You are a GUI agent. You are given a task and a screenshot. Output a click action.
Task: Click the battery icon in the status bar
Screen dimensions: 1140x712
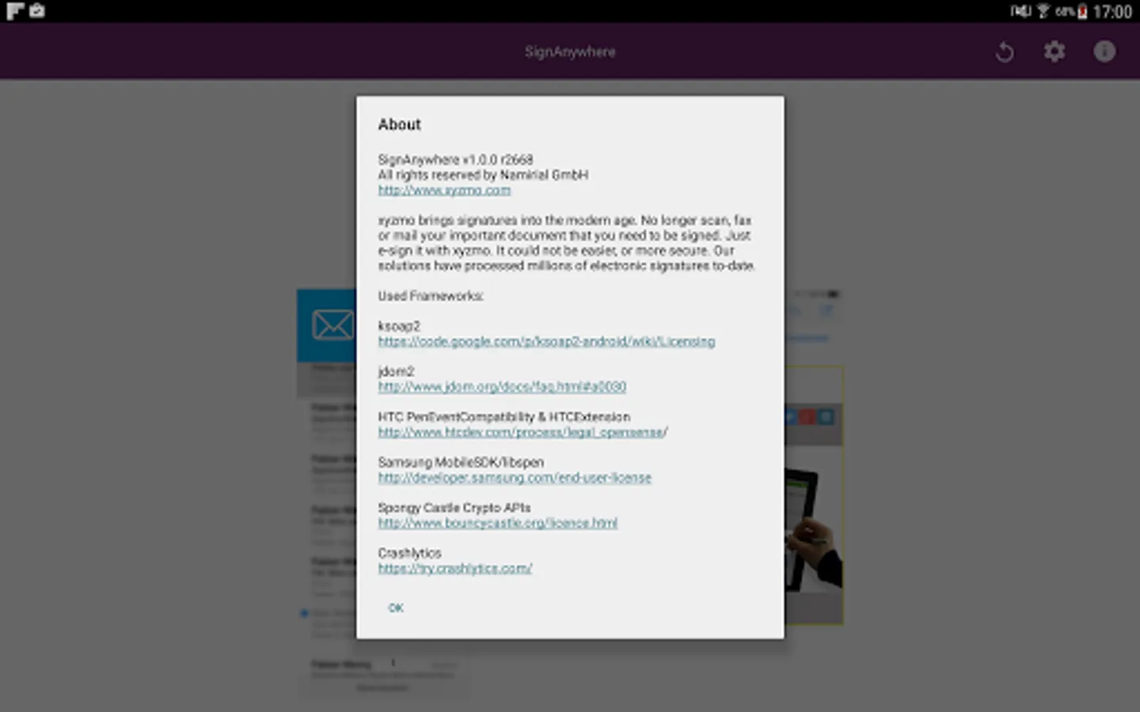[x=1082, y=12]
